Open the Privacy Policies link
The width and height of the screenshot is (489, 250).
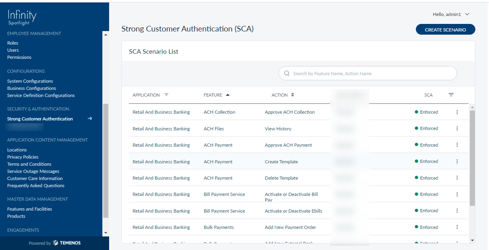pyautogui.click(x=23, y=157)
